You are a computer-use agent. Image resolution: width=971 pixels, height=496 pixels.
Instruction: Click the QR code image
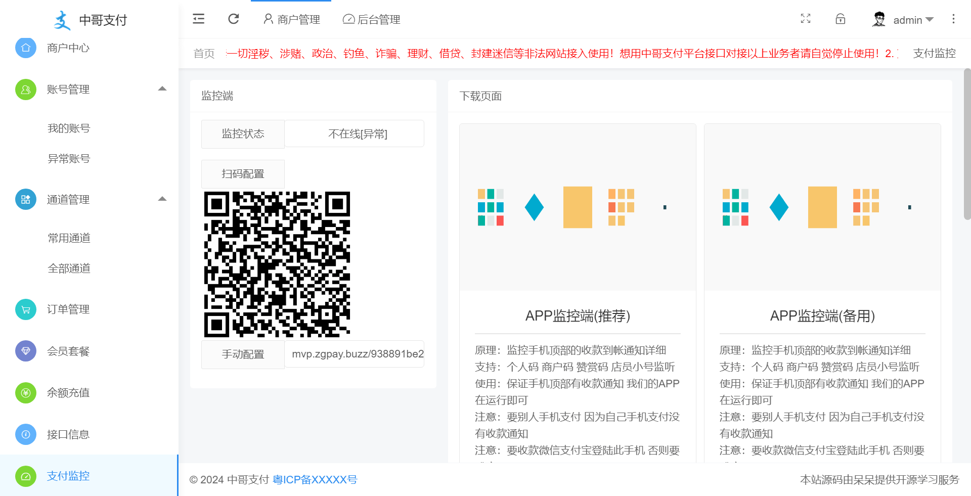277,264
